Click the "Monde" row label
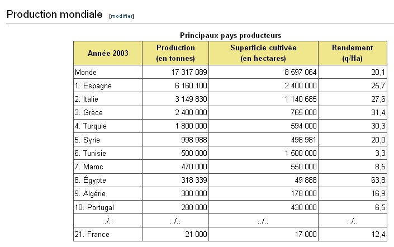394x247 pixels. [86, 72]
